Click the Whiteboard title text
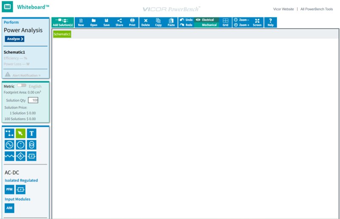Image resolution: width=340 pixels, height=219 pixels. 33,7
